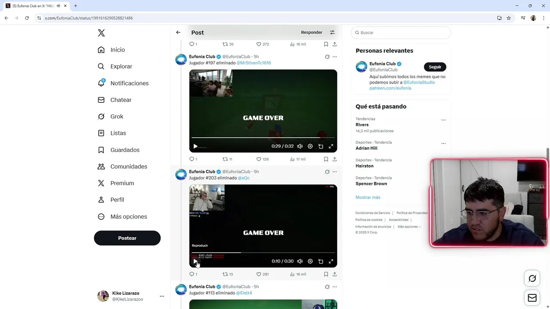The width and height of the screenshot is (550, 309).
Task: Open the @MrStivenTc1616 mention
Action: tap(254, 63)
